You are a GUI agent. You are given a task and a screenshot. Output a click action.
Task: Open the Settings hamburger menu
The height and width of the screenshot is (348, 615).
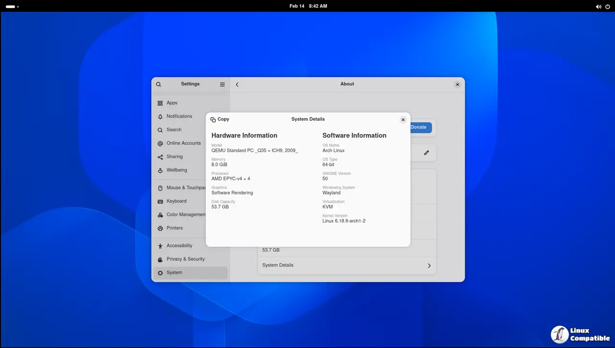[x=222, y=85]
